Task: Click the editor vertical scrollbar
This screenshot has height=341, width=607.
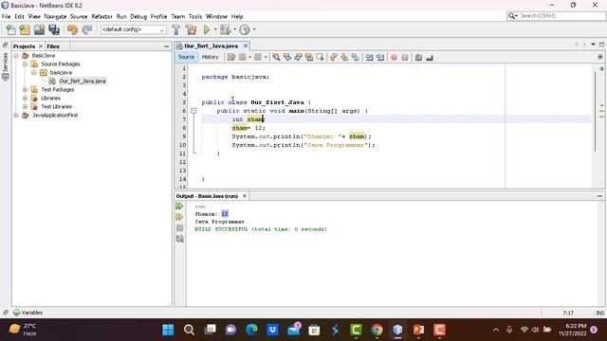Action: pyautogui.click(x=595, y=112)
